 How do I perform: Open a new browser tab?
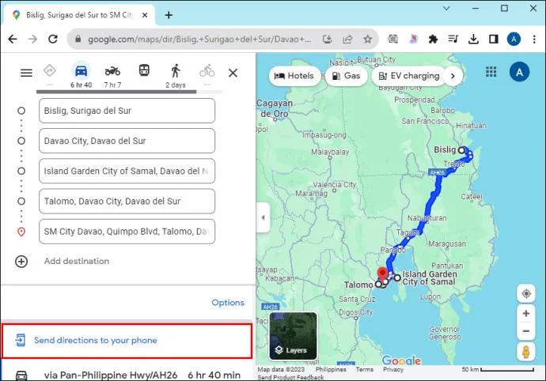pyautogui.click(x=169, y=15)
